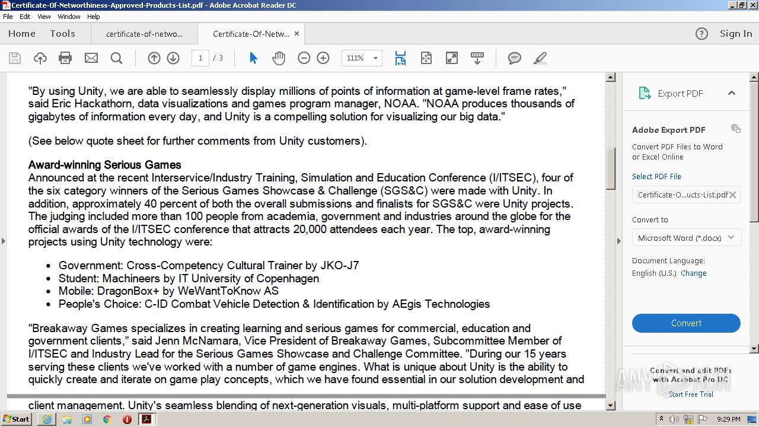Switch to certificate-of-netwo... document tab

[144, 34]
